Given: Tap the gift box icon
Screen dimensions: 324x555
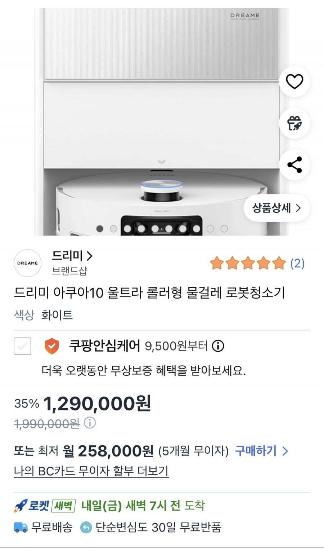Looking at the screenshot, I should [294, 123].
